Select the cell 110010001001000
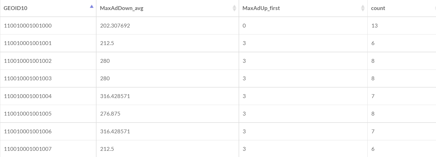 pos(28,26)
